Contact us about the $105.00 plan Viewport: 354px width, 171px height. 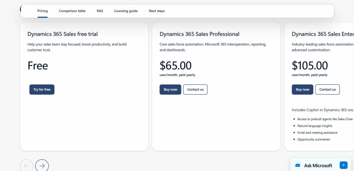327,89
